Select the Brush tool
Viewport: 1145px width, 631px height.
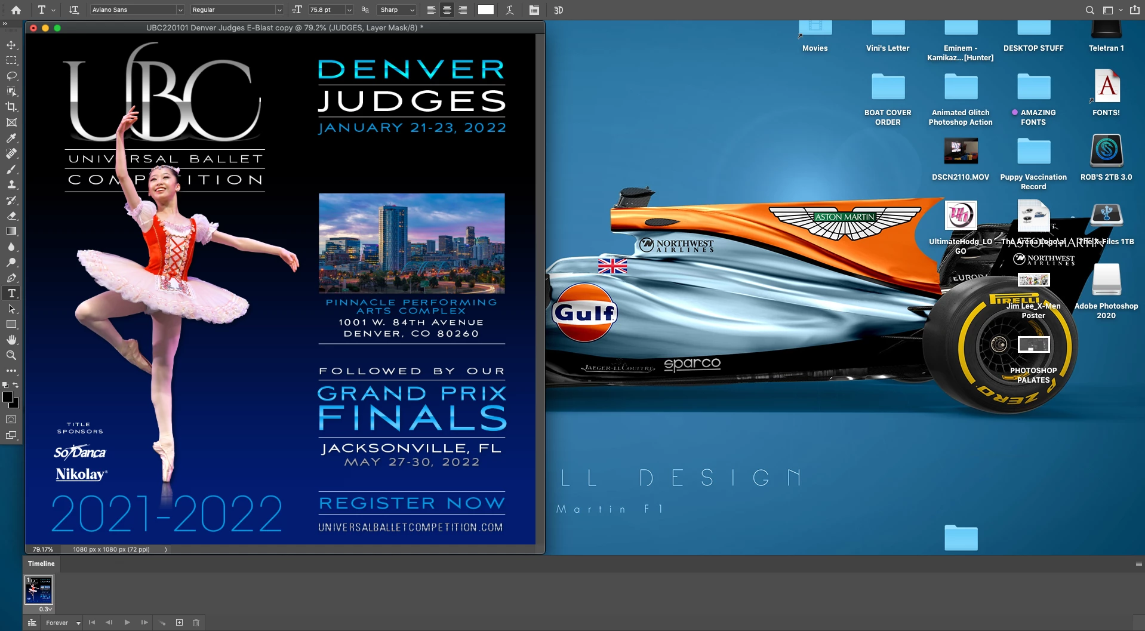(11, 169)
